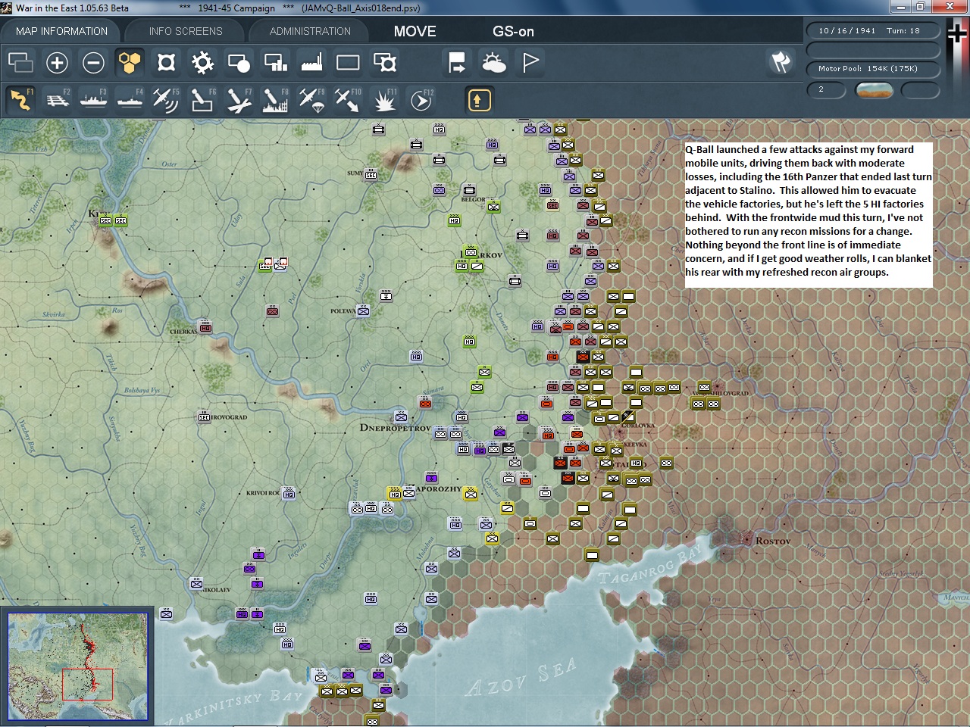Click the field showing value 2
The width and height of the screenshot is (970, 727).
827,89
